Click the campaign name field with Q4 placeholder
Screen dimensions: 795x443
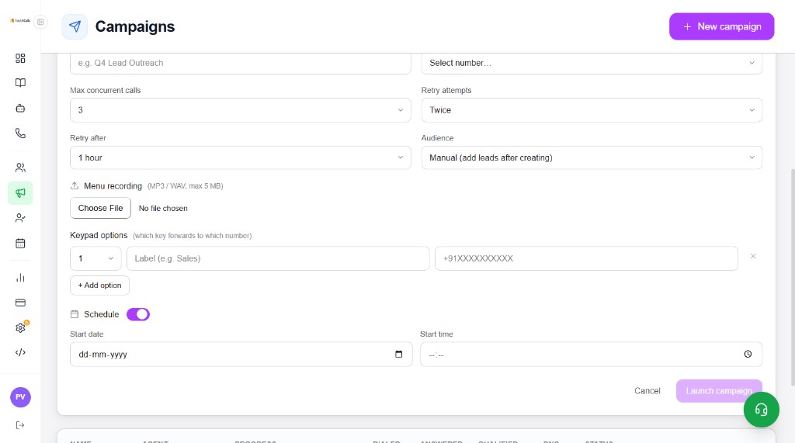point(241,63)
